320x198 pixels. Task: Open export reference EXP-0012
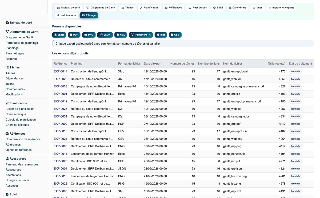tap(61, 102)
